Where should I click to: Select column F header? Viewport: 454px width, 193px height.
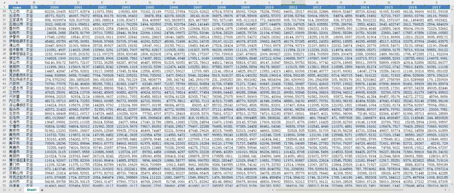point(126,3)
